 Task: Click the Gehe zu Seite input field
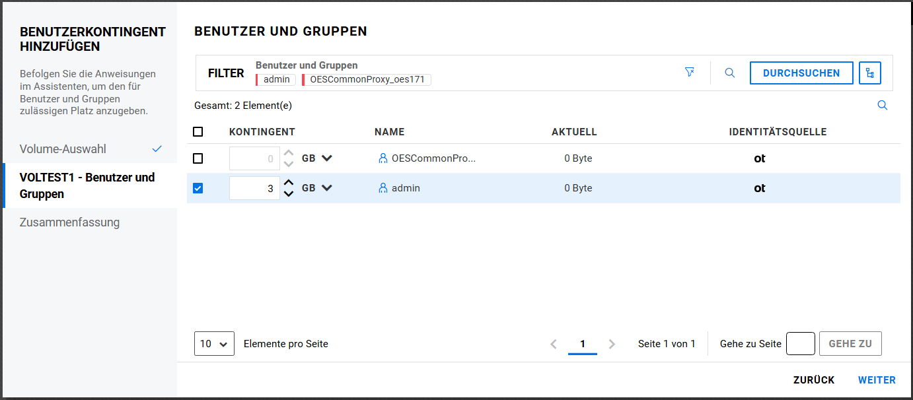800,344
